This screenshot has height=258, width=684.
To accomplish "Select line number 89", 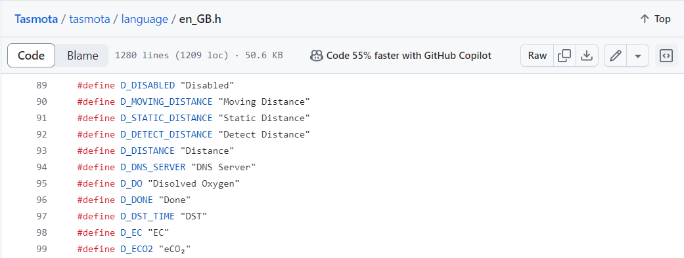I will pos(42,85).
